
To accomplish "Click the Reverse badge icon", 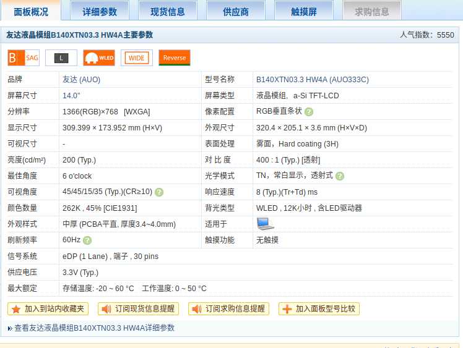I will pyautogui.click(x=175, y=58).
